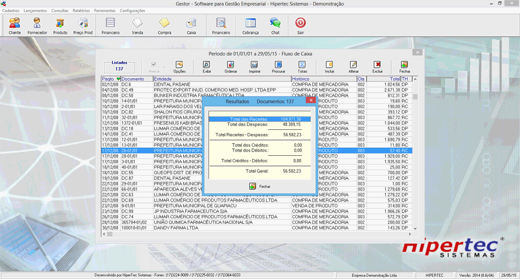Toggle the Marcar checkbox button
520x279 pixels.
coord(154,67)
